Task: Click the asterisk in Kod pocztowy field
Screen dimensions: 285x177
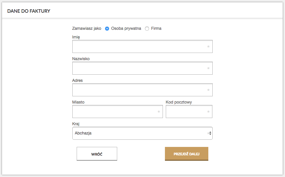Action: point(208,112)
